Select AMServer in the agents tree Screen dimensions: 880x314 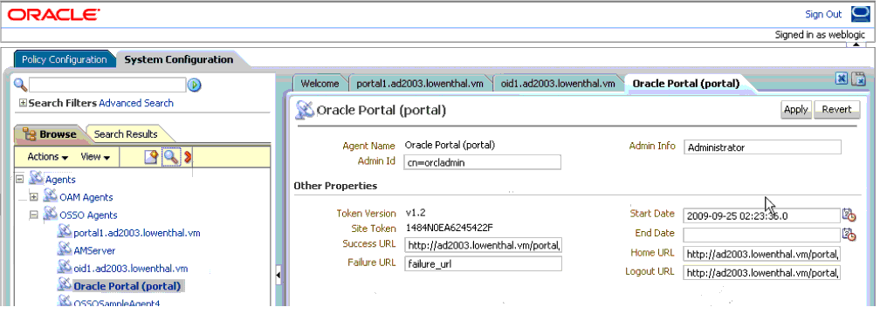tap(94, 250)
